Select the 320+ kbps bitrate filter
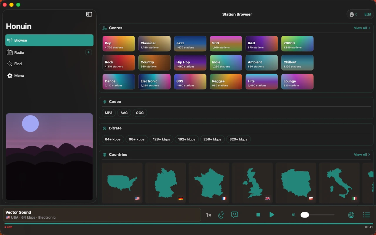The image size is (376, 235). [x=238, y=139]
